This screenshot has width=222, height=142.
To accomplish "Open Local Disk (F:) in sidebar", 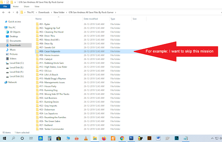I will [17, 72].
